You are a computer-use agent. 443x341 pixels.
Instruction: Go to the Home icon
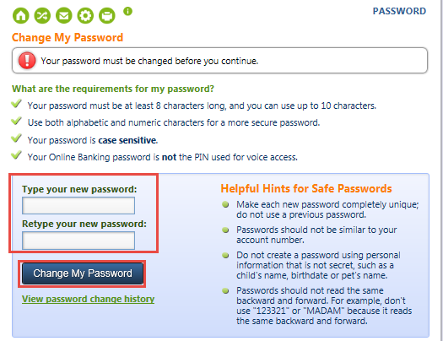20,15
